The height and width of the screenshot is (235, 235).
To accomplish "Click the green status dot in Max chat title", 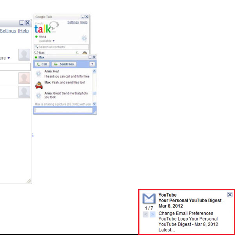I will (x=36, y=58).
